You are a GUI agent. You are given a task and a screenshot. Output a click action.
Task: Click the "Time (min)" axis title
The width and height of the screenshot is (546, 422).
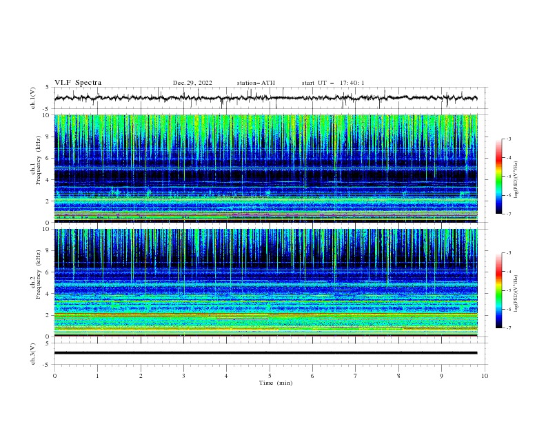(276, 383)
